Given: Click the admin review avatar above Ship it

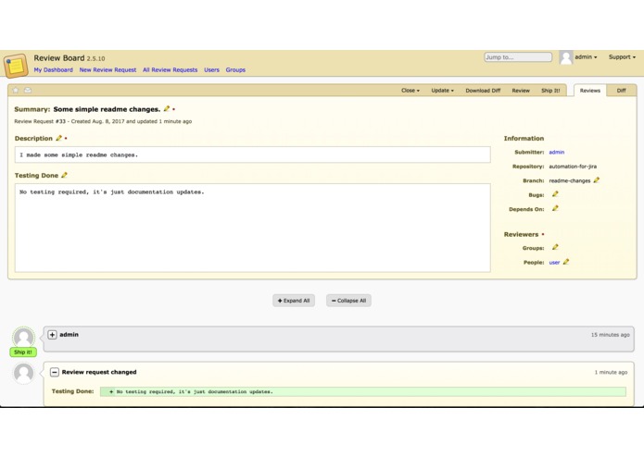Looking at the screenshot, I should coord(23,338).
